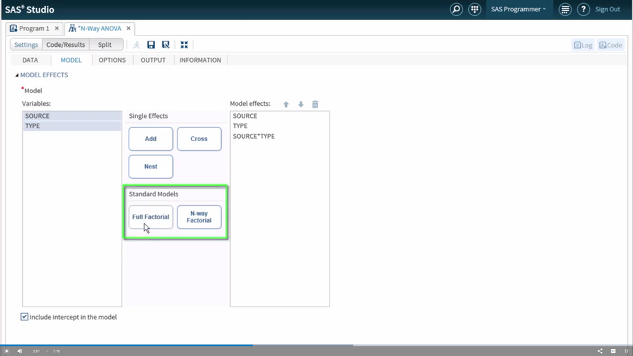
Task: Toggle video captions icon
Action: 613,351
